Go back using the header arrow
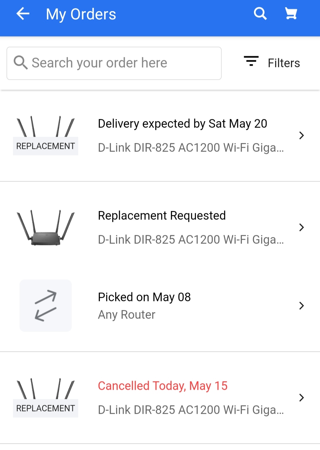This screenshot has width=320, height=450. tap(23, 14)
